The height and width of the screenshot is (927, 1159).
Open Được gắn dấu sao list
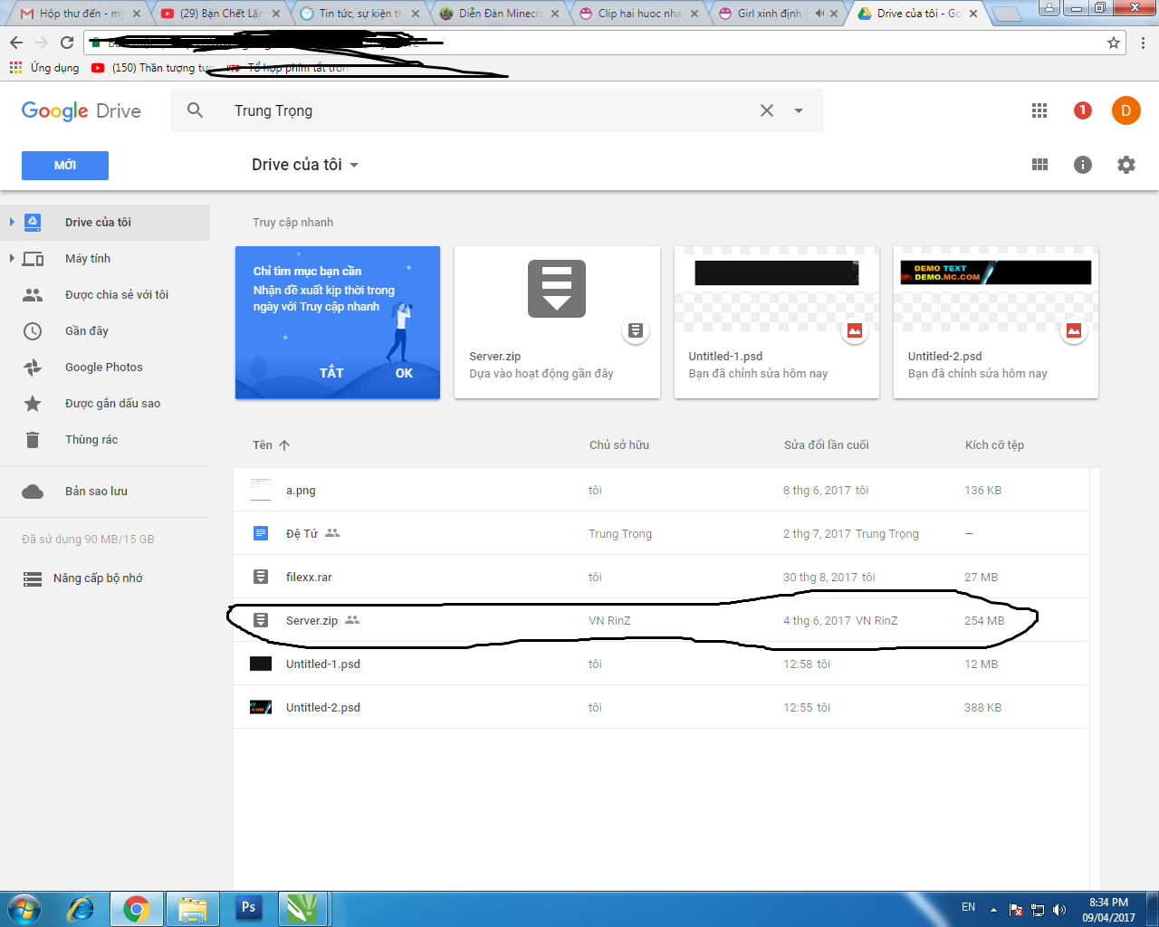point(105,404)
